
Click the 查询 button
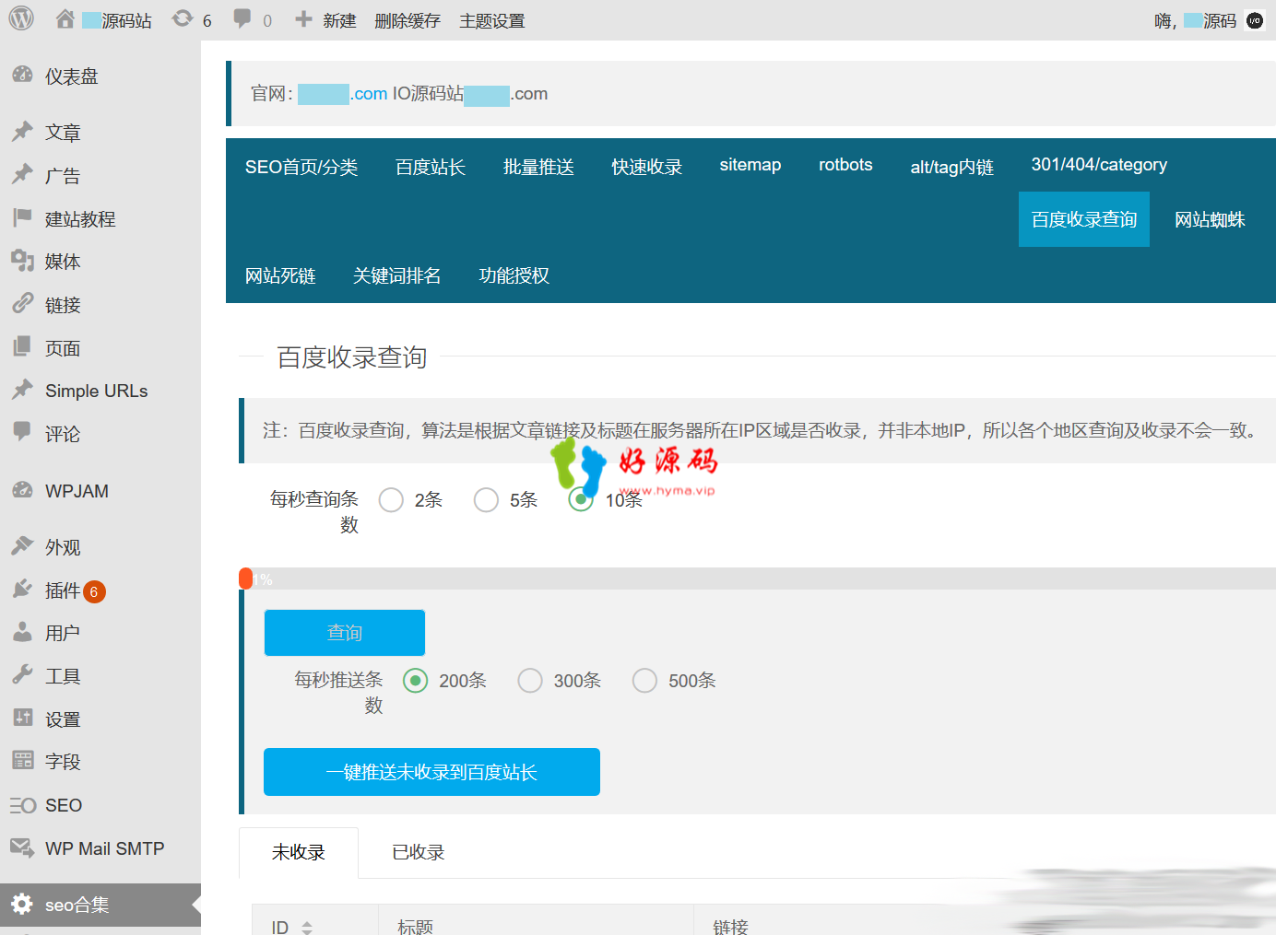tap(345, 633)
